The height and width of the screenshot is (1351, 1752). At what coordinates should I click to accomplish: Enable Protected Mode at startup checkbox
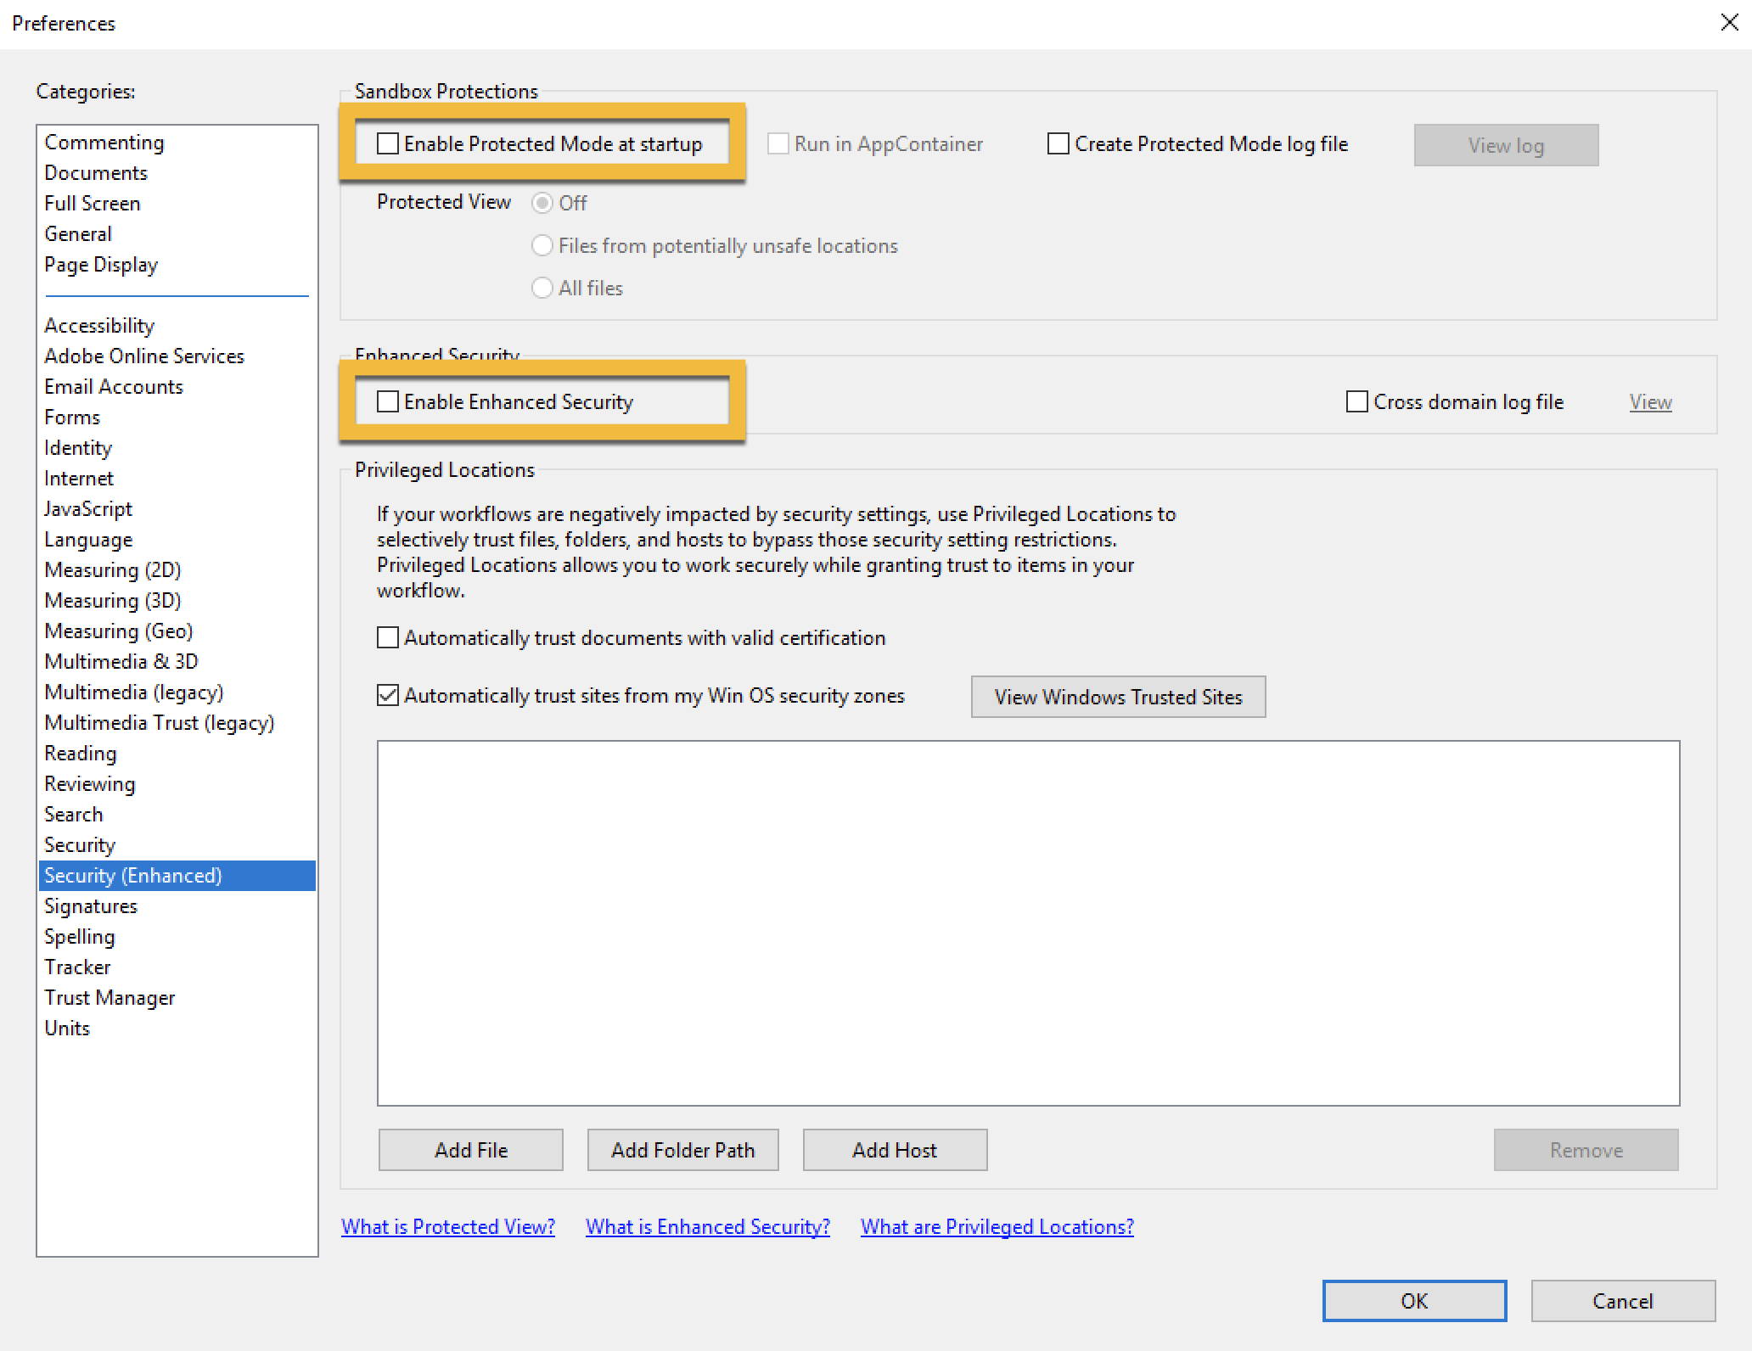(388, 144)
